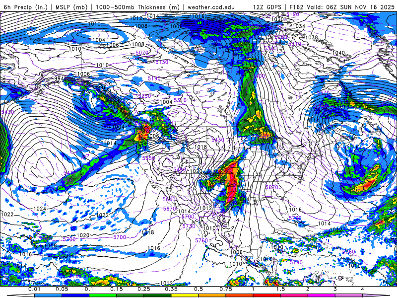Image resolution: width=397 pixels, height=298 pixels.
Task: Click the '994' low pressure label
Action: click(59, 78)
